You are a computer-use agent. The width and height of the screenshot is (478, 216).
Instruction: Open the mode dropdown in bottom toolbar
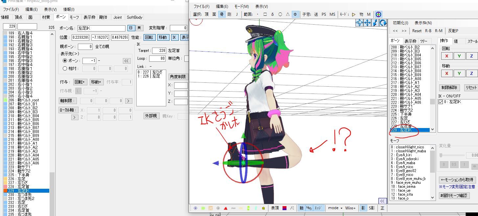click(x=335, y=208)
